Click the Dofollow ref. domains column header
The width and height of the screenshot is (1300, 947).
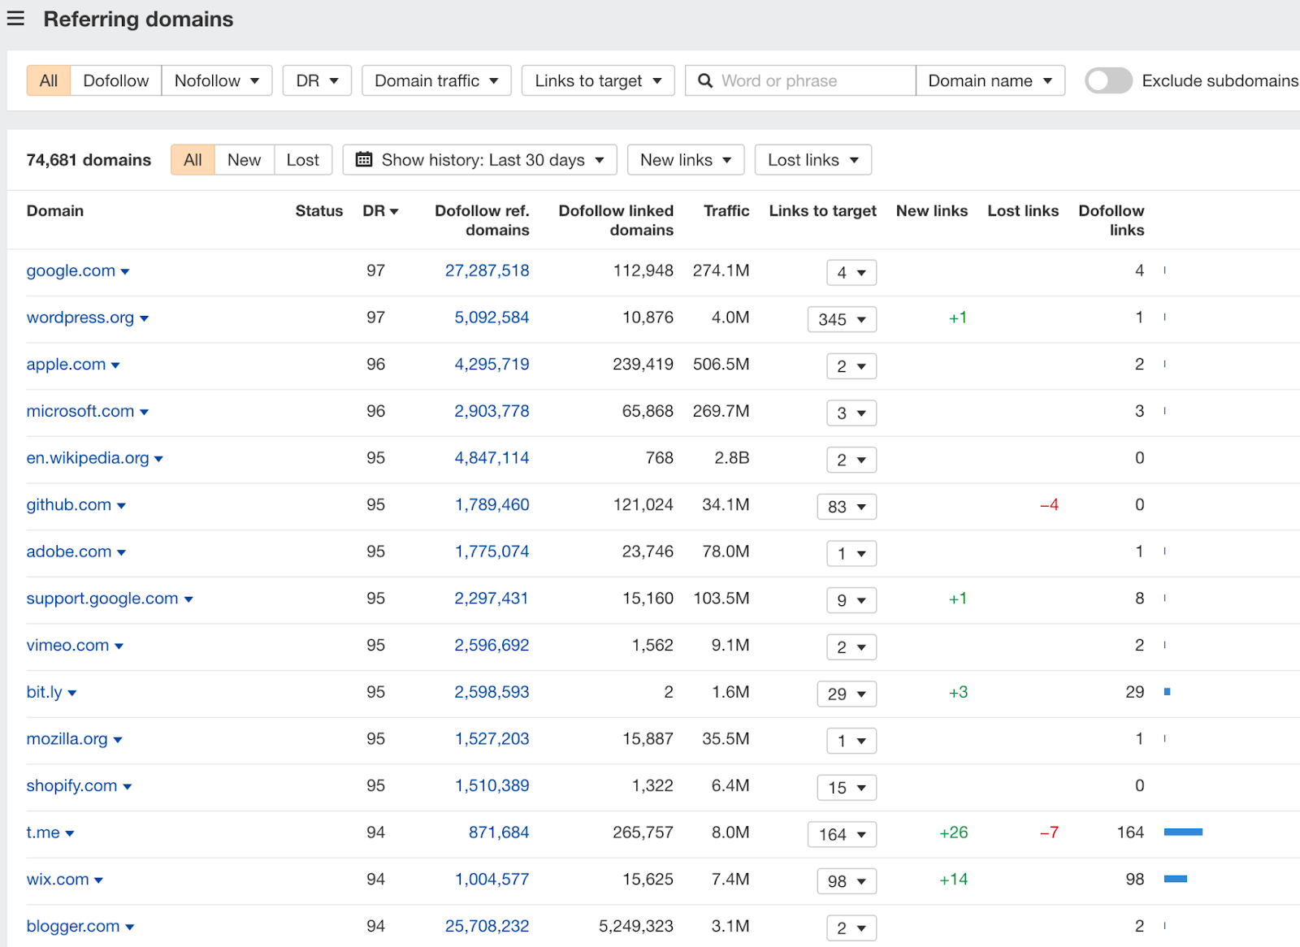click(x=482, y=220)
